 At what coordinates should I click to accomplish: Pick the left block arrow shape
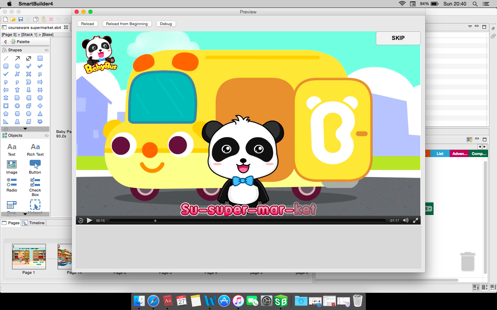[6, 90]
